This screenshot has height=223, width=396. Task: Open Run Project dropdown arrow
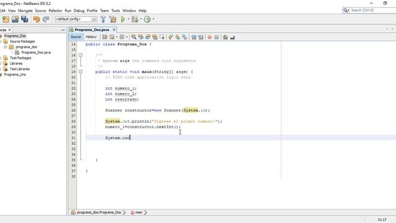pos(128,19)
